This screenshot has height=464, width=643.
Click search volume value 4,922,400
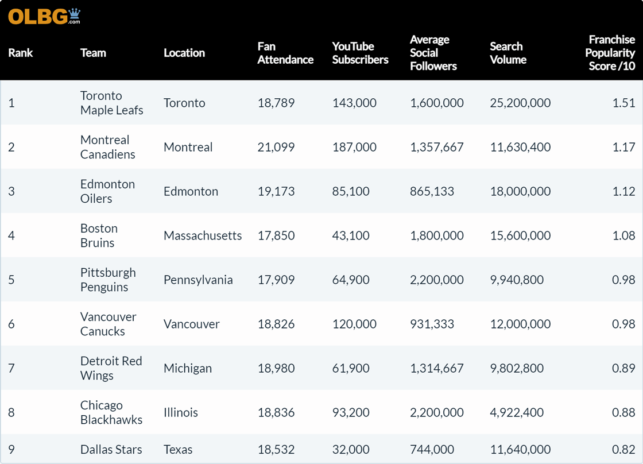tap(517, 412)
